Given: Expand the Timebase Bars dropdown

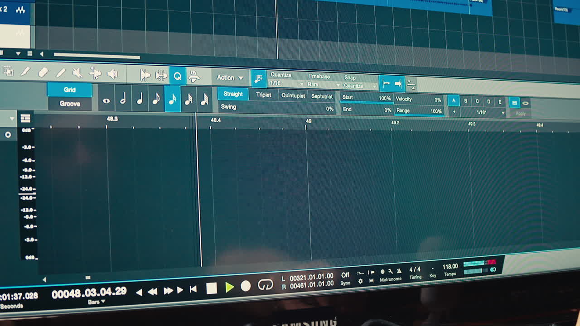Looking at the screenshot, I should click(x=324, y=85).
